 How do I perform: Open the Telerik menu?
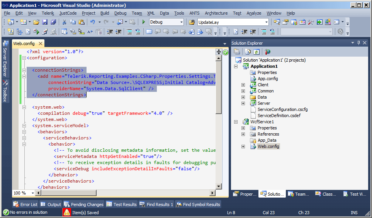(x=48, y=13)
